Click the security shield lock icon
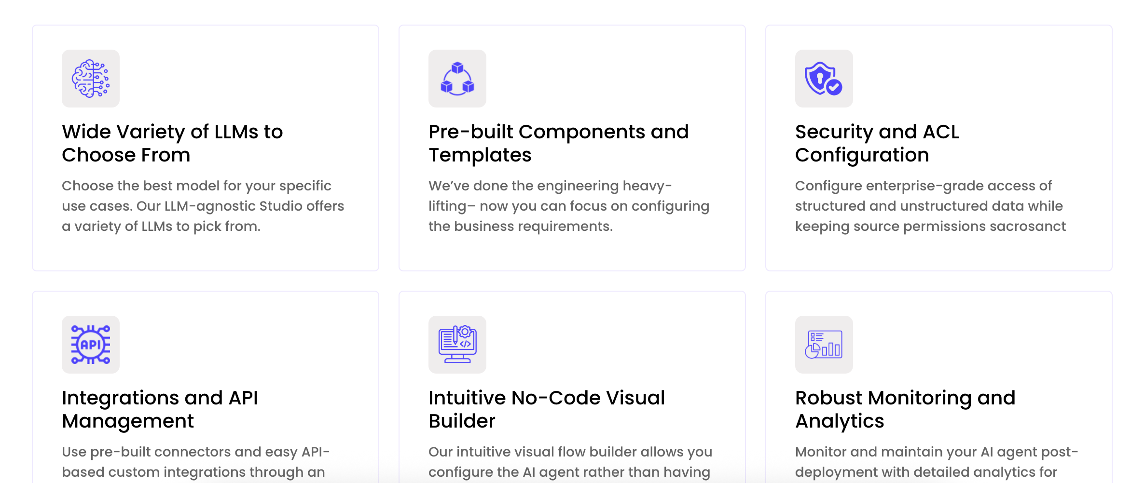The width and height of the screenshot is (1131, 483). (820, 77)
